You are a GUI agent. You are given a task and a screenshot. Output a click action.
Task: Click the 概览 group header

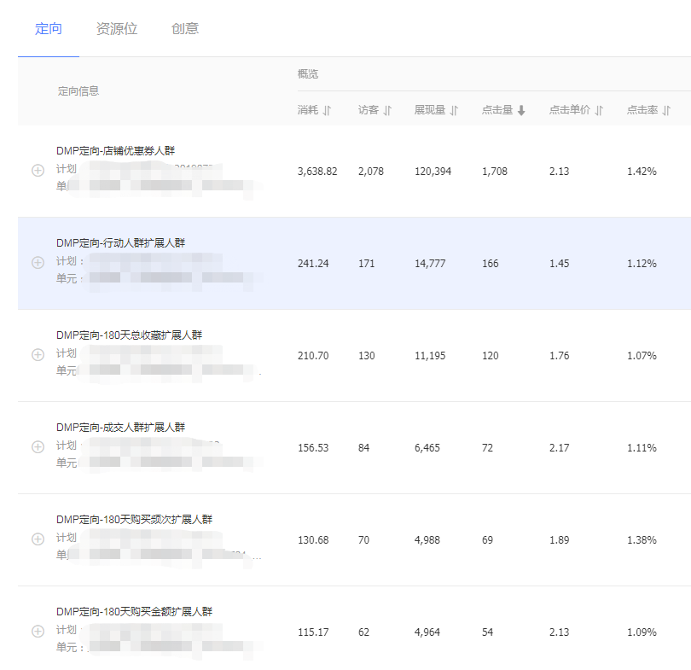(x=308, y=74)
